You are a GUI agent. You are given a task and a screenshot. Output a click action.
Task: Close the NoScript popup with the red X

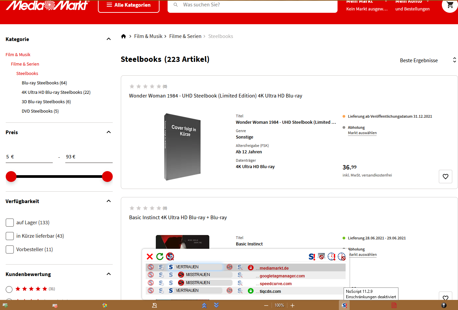[x=150, y=257]
